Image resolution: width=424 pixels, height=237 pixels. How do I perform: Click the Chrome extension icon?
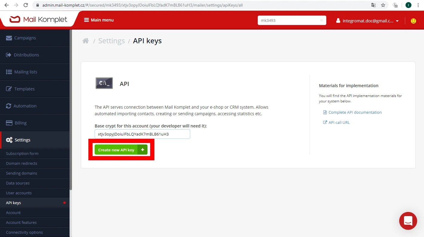(395, 5)
